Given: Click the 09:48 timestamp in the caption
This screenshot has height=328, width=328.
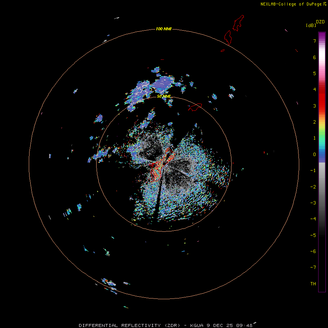Looking at the screenshot, I should (244, 325).
